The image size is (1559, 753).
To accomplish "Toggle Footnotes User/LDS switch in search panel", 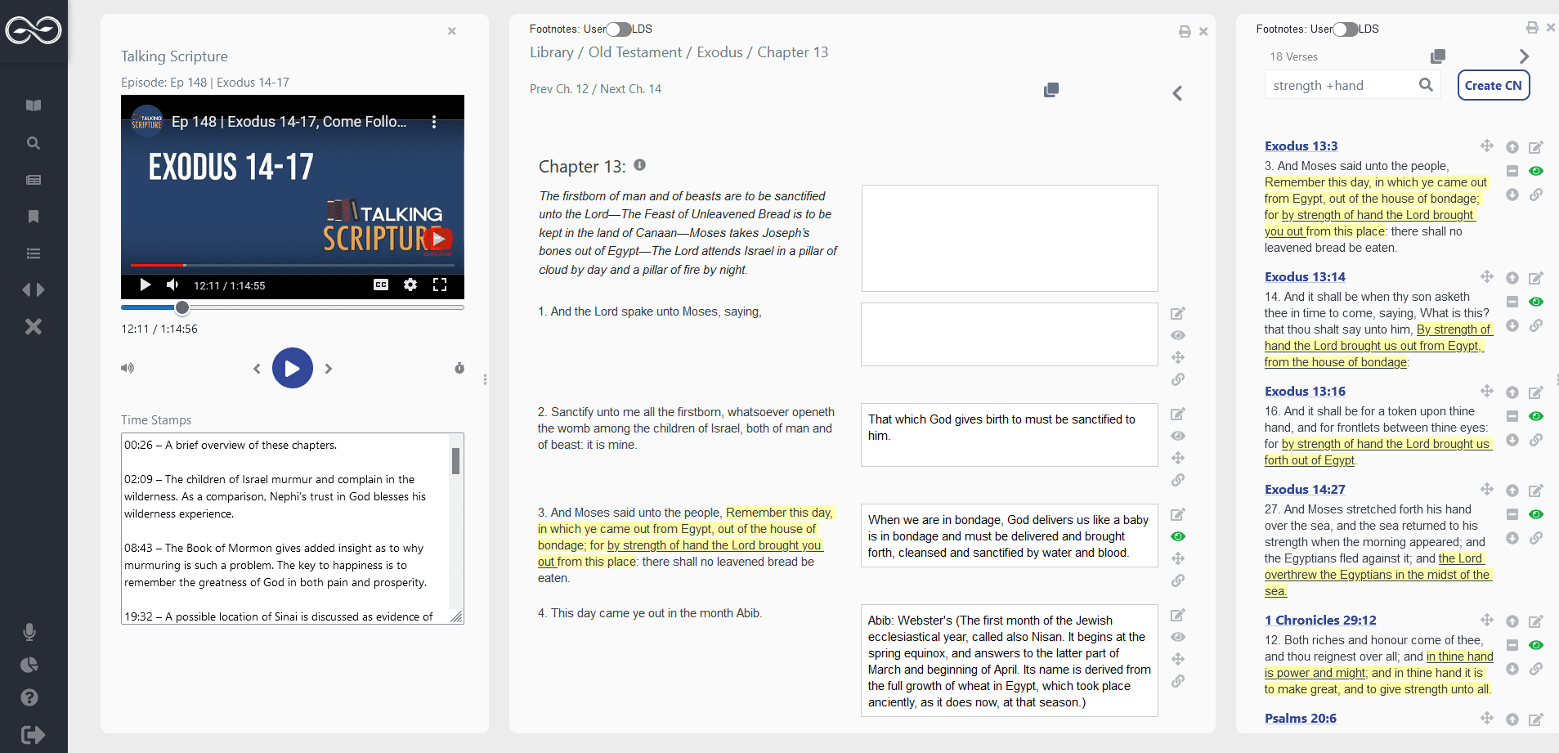I will pos(1346,29).
